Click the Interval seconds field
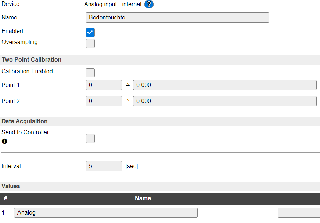Viewport: 320px width, 223px height. 104,166
